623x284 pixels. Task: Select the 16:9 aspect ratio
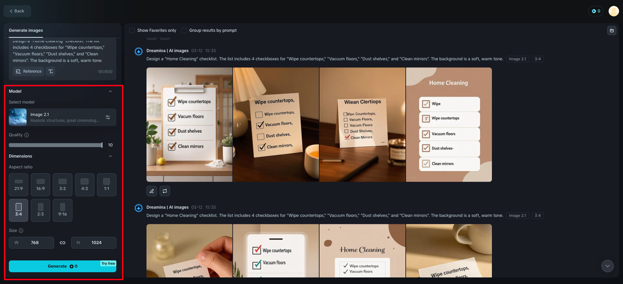41,185
